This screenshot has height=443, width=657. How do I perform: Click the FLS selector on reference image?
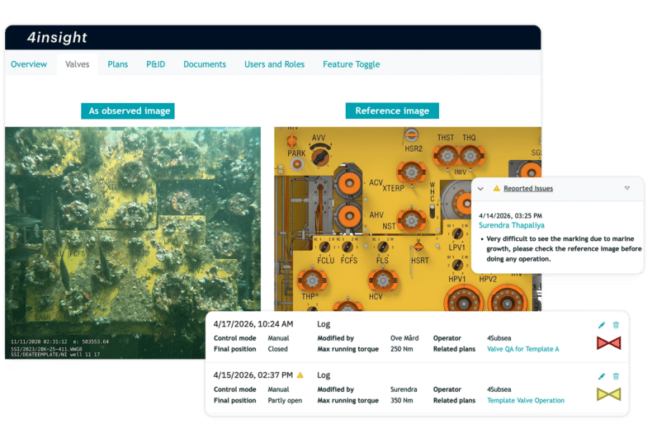click(x=382, y=247)
